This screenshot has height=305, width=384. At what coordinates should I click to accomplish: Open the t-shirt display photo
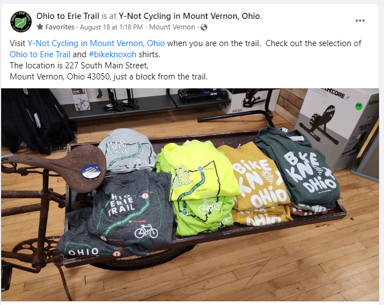coord(190,194)
